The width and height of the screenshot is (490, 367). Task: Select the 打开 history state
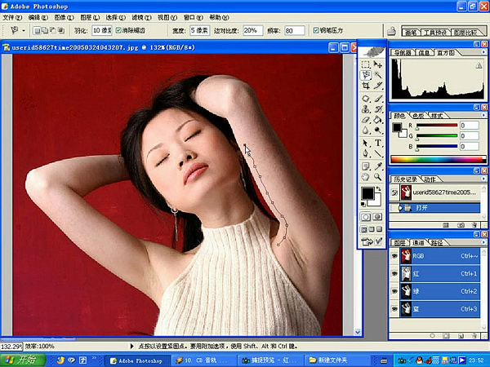pyautogui.click(x=434, y=207)
